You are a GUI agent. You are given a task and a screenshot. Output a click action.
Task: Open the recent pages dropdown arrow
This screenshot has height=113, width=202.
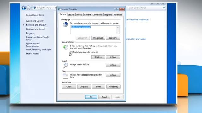(x=32, y=8)
